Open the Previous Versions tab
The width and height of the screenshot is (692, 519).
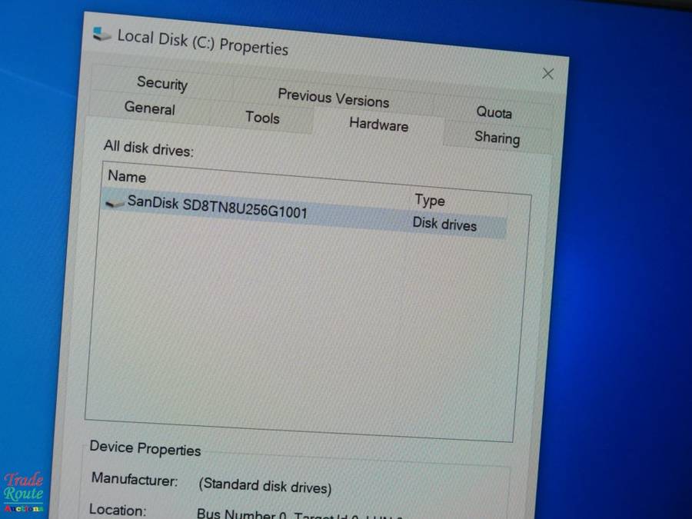pos(333,98)
